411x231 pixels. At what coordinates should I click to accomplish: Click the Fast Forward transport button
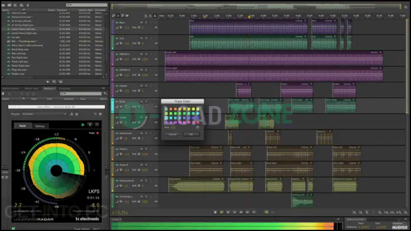point(247,212)
